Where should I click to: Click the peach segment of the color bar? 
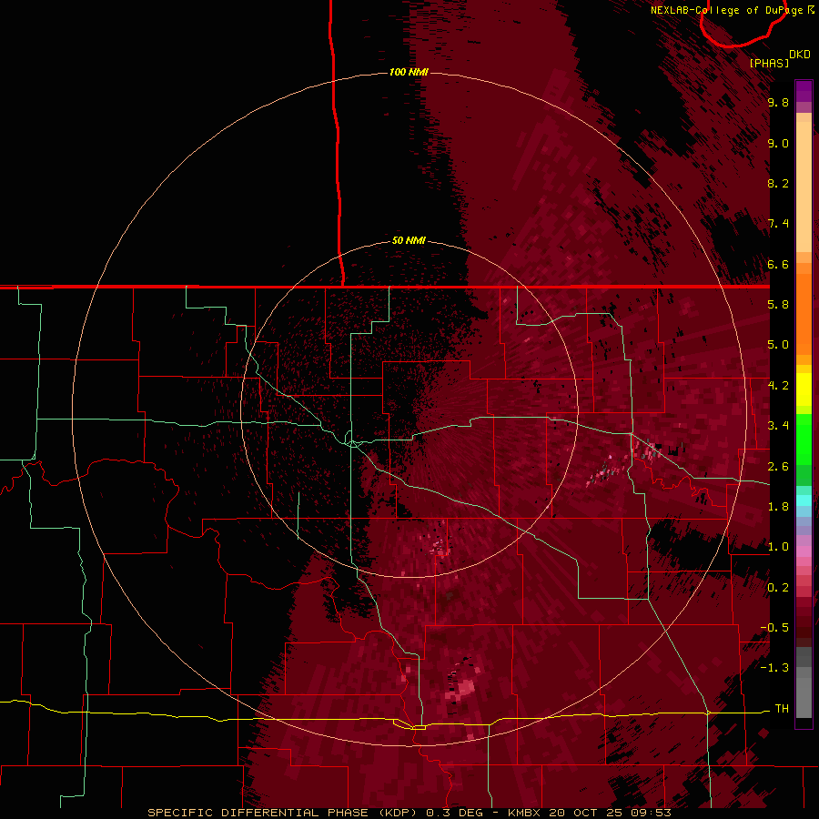(x=804, y=187)
